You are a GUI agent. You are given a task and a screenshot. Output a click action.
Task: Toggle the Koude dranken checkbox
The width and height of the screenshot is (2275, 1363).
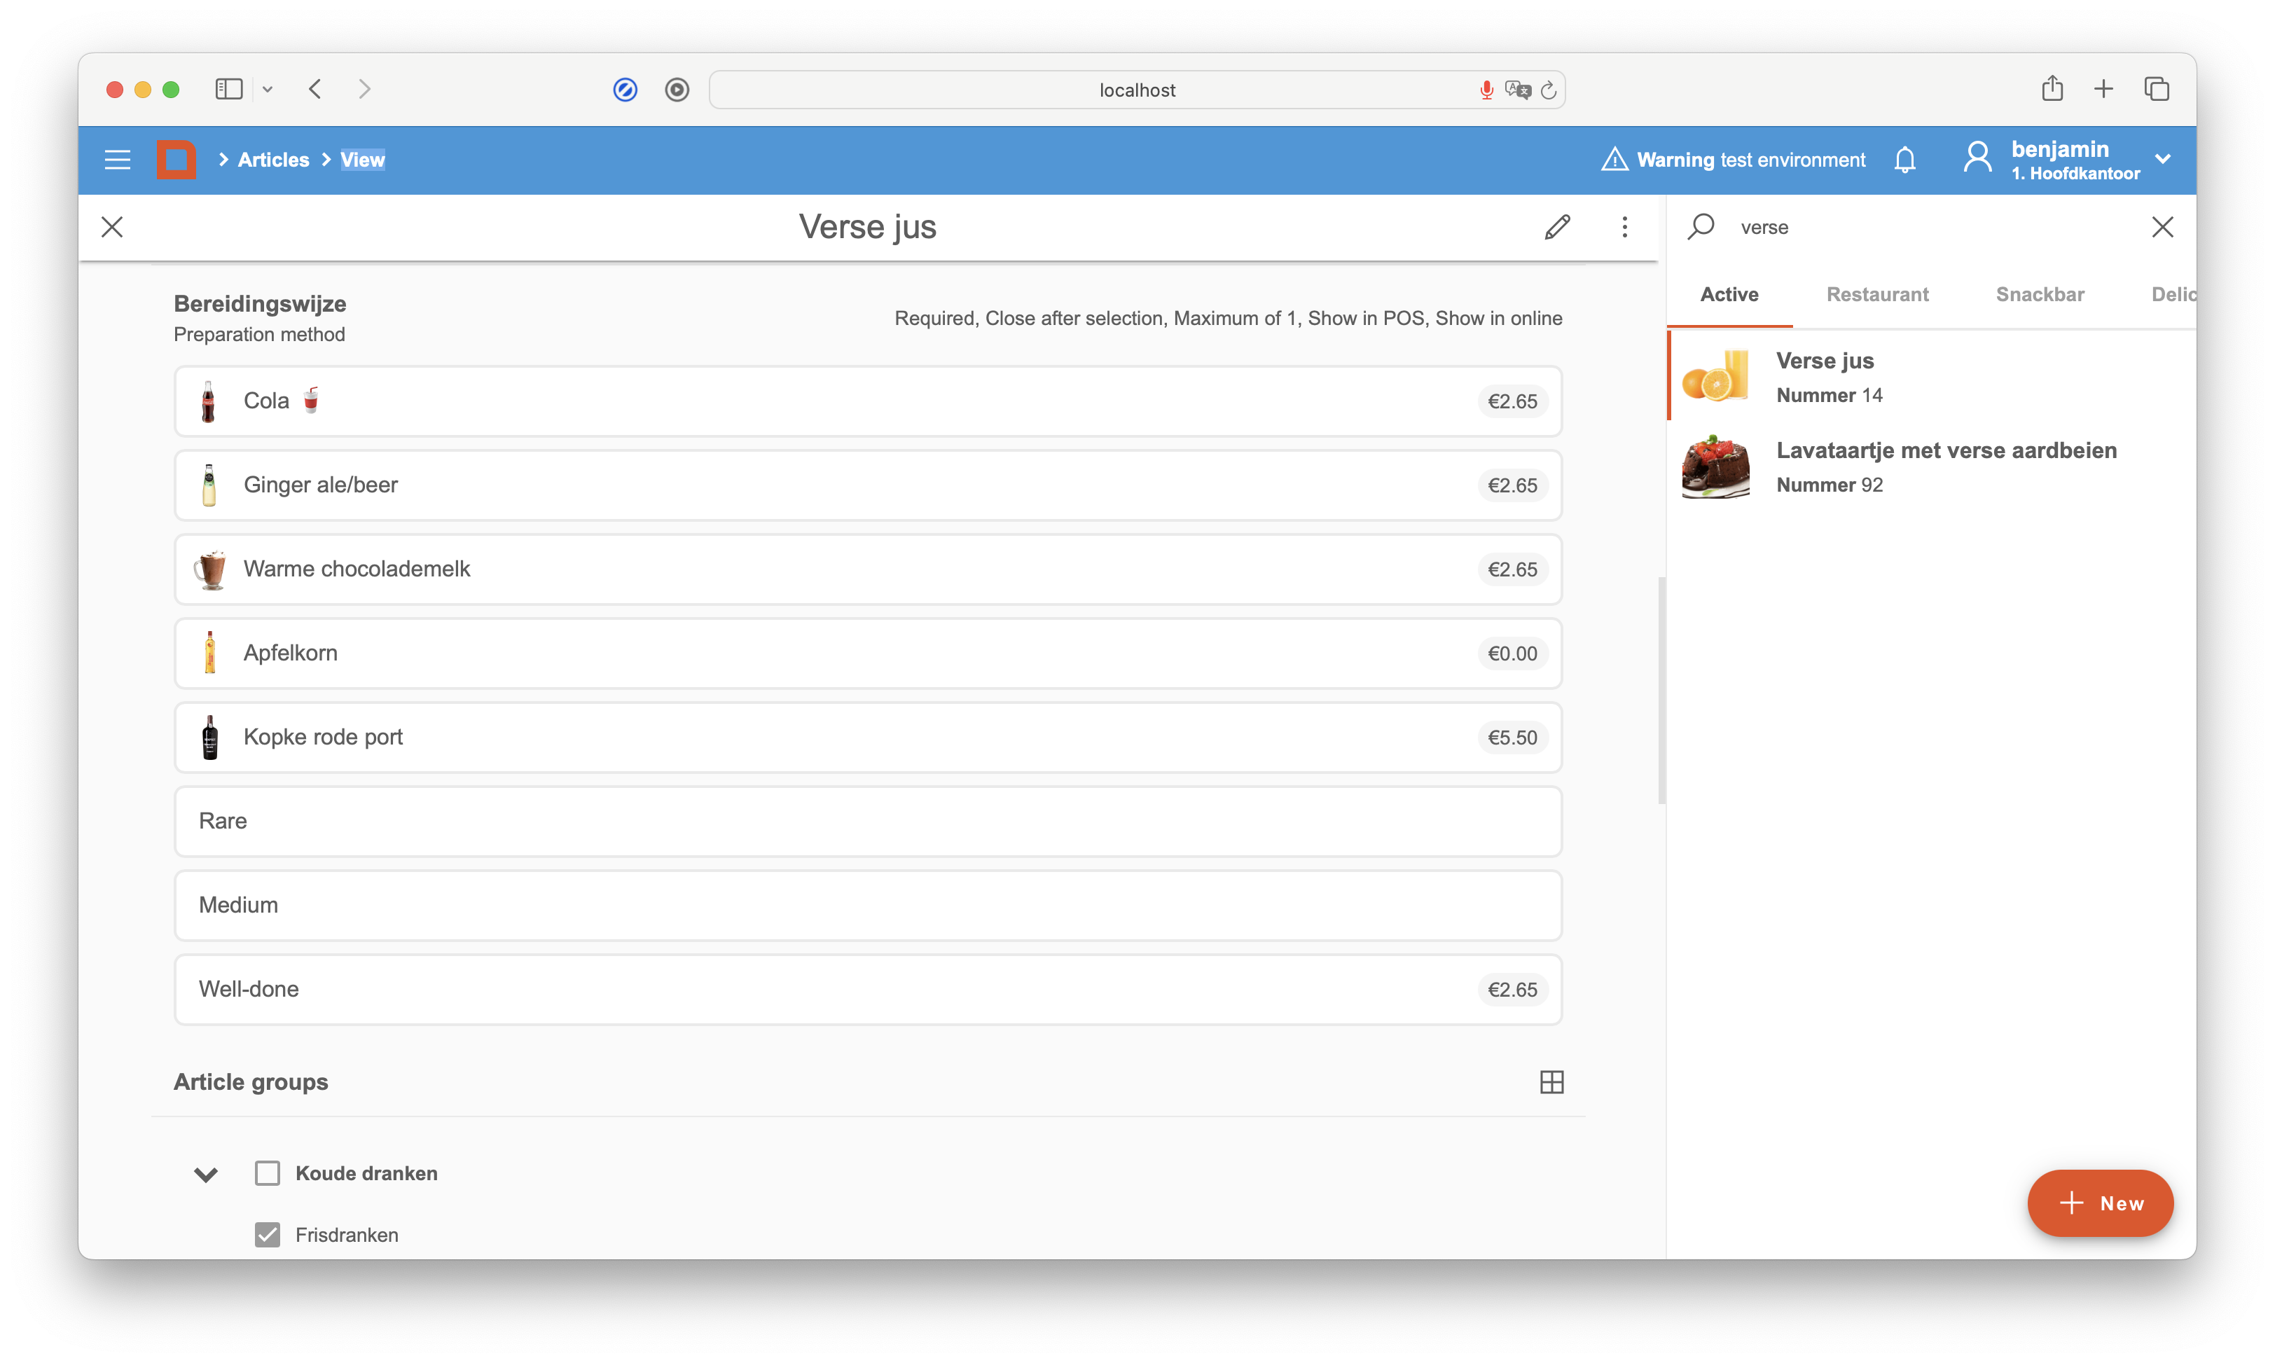(268, 1173)
